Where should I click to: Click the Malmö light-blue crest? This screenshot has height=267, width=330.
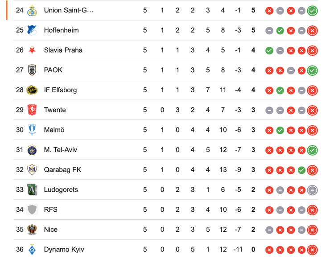coord(32,130)
